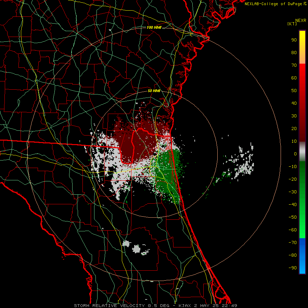308x308 pixels.
Task: Click the 80 value on velocity scale
Action: [294, 52]
